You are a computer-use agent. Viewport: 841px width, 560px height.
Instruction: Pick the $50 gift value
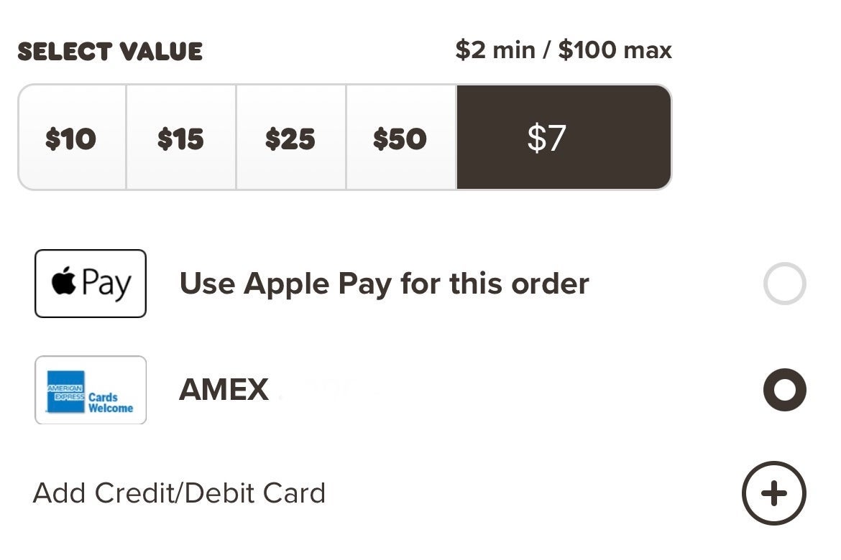tap(400, 138)
